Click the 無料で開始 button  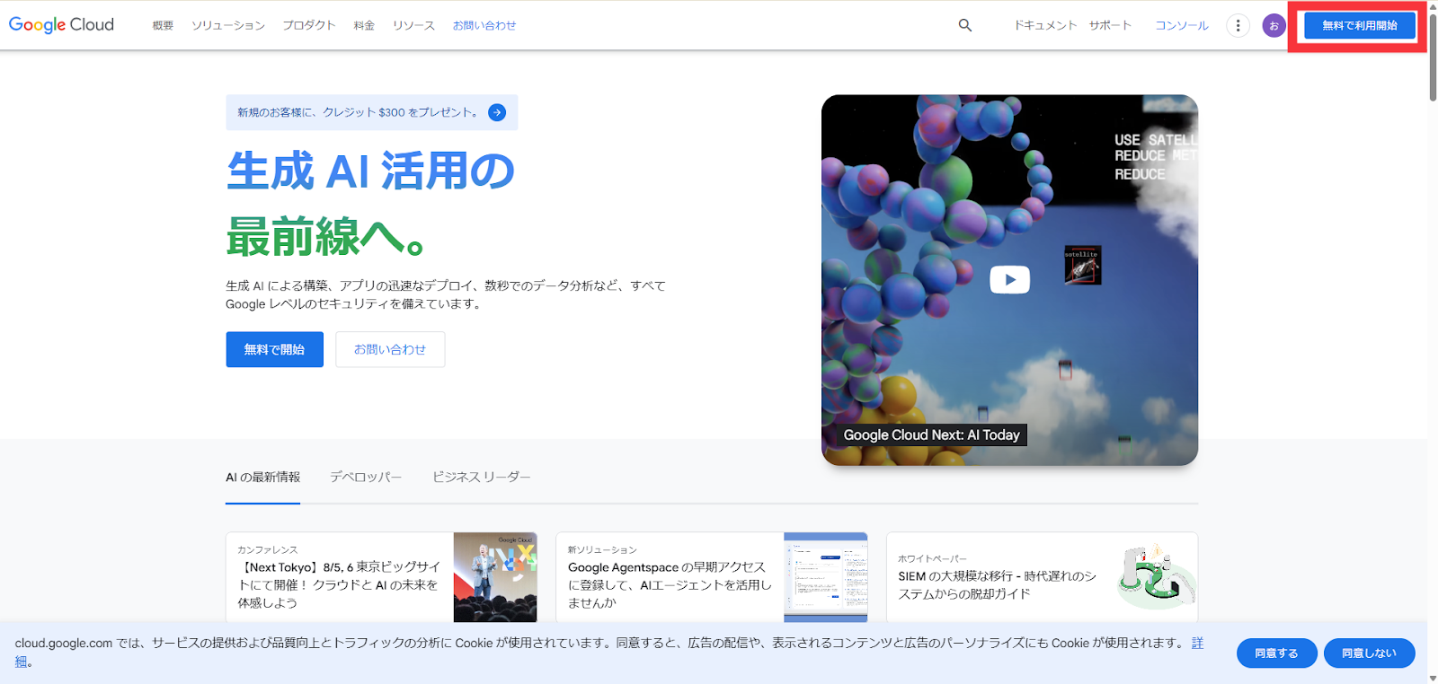(x=274, y=349)
